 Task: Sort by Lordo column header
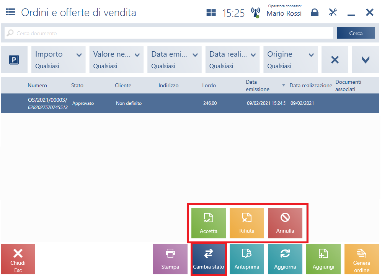[209, 85]
